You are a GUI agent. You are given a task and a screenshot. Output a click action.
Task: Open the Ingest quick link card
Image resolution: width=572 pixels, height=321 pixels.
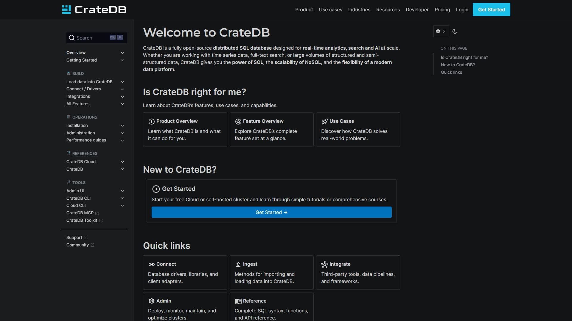[271, 273]
